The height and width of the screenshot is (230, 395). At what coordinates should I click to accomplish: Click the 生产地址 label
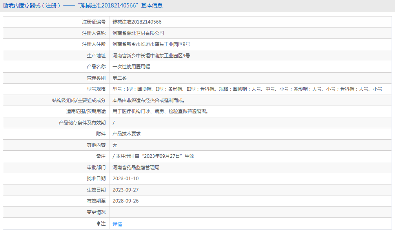96,56
